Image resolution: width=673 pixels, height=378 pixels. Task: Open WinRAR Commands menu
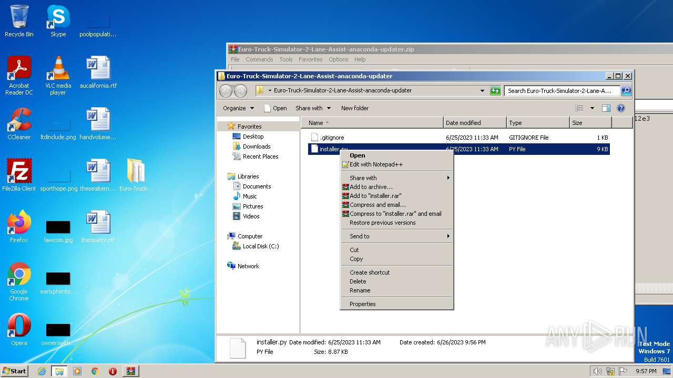pyautogui.click(x=259, y=59)
